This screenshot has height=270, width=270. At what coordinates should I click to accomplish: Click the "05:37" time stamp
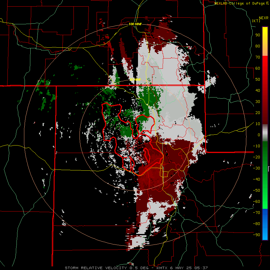pos(201,268)
